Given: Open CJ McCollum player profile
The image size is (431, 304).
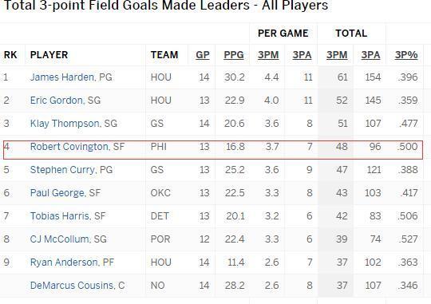Looking at the screenshot, I should pos(60,239).
